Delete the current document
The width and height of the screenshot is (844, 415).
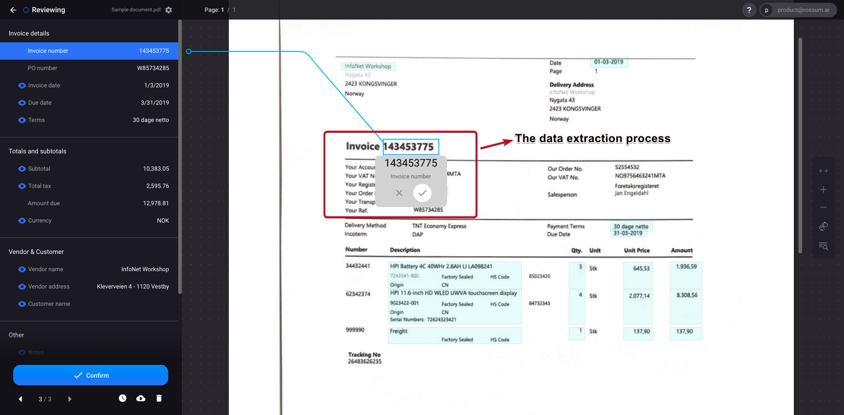point(159,398)
